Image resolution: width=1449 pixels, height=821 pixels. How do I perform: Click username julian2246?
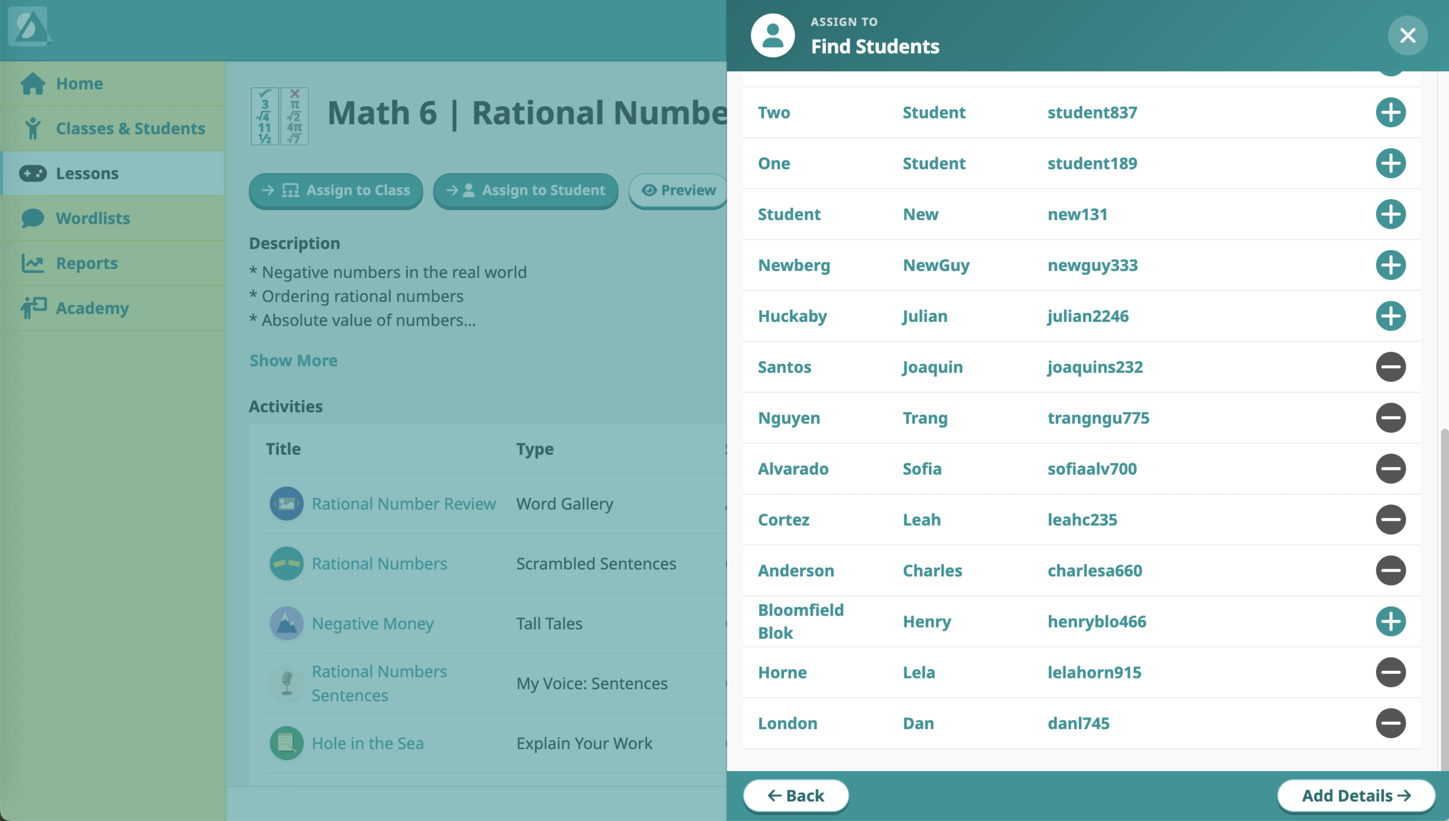click(1087, 316)
